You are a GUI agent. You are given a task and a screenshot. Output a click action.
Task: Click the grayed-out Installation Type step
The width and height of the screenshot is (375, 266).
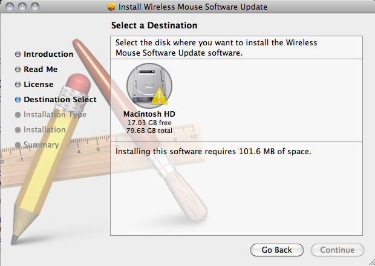[55, 114]
